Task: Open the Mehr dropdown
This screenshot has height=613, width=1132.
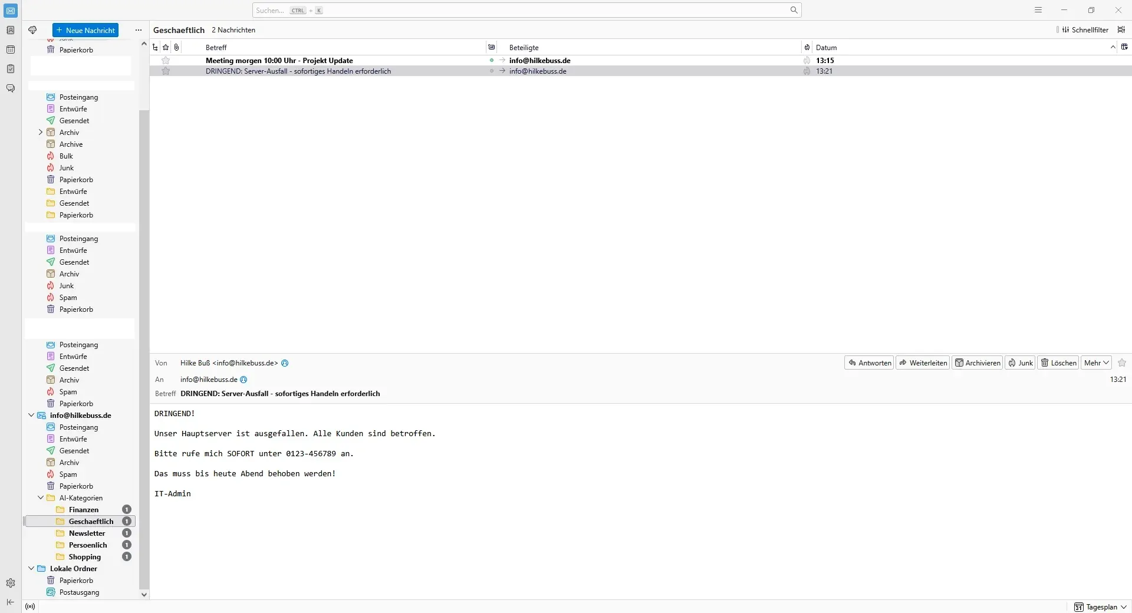Action: (1096, 363)
